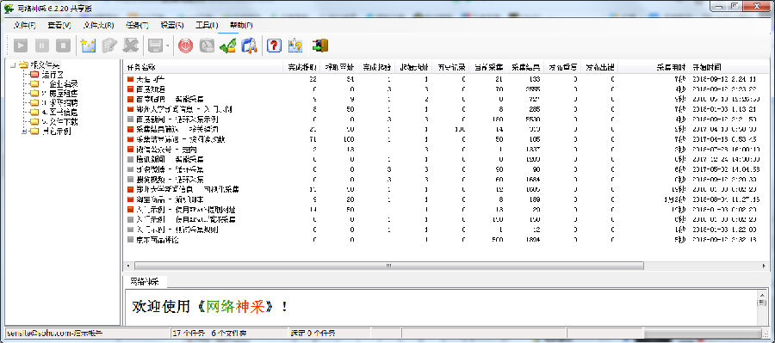Click the gray status icon beside 腾讯新闻
This screenshot has height=343, width=775.
[x=131, y=159]
